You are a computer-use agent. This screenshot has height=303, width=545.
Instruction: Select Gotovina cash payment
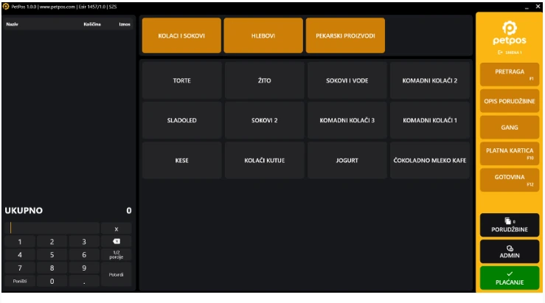coord(510,180)
